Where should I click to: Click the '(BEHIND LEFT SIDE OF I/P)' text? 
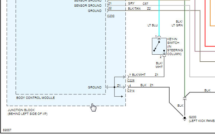coord(28,114)
